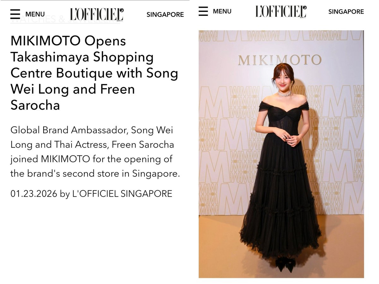The width and height of the screenshot is (379, 284).
Task: Click the pearl necklace in the photo
Action: tap(285, 94)
